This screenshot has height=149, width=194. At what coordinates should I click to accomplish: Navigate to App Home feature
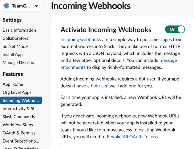point(13,84)
